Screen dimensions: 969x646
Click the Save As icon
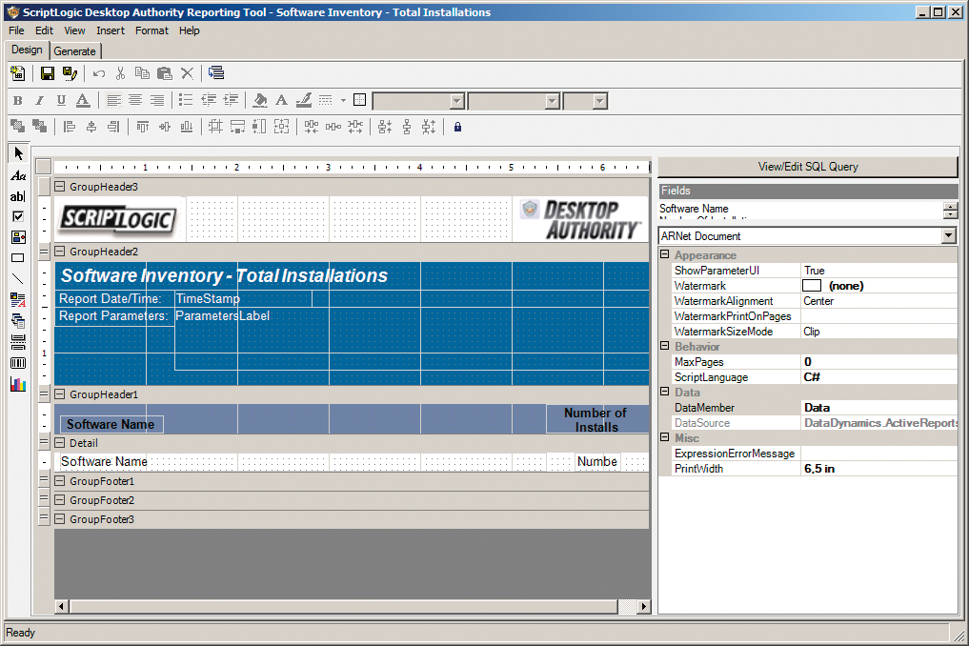70,73
